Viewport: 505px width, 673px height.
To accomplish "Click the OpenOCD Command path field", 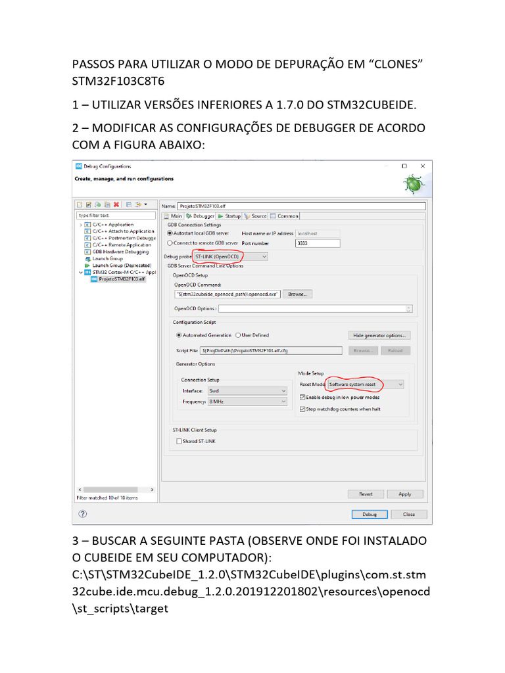I will pyautogui.click(x=228, y=294).
